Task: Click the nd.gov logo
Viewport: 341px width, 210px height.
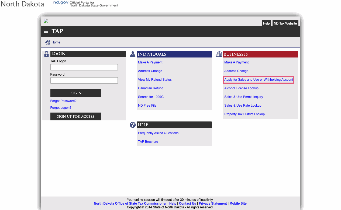Action: 61,2
